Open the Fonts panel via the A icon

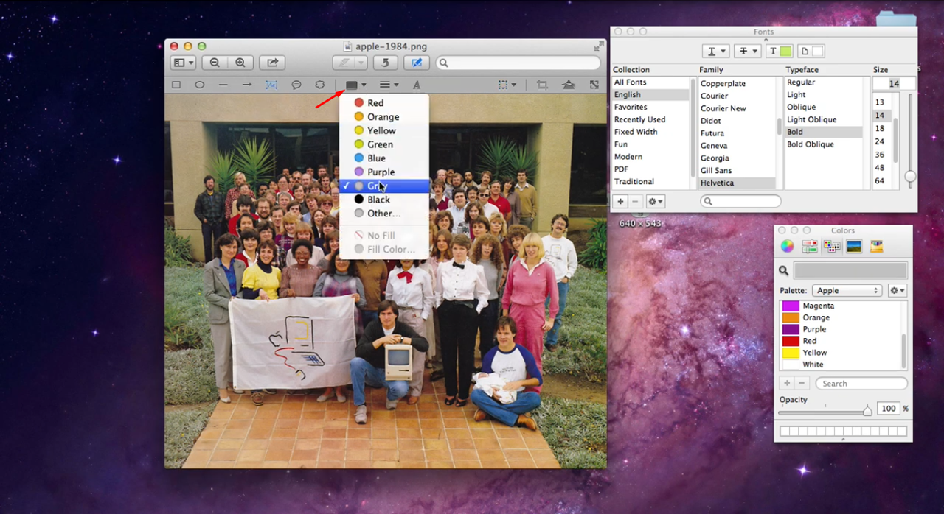[x=417, y=85]
